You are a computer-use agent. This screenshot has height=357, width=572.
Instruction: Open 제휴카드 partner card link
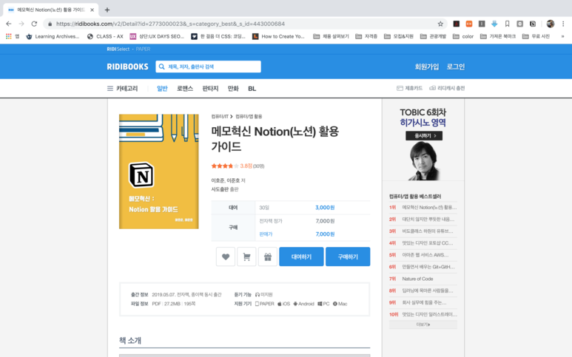pyautogui.click(x=409, y=88)
